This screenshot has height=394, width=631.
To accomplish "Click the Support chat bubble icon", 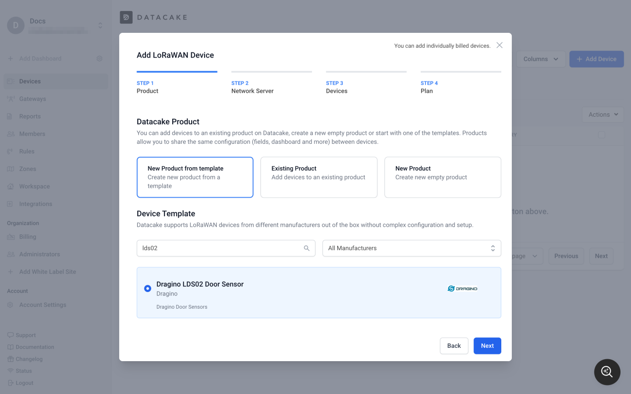I will pos(10,335).
